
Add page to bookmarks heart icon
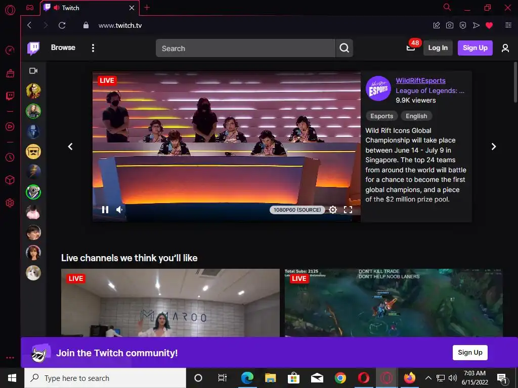coord(489,25)
